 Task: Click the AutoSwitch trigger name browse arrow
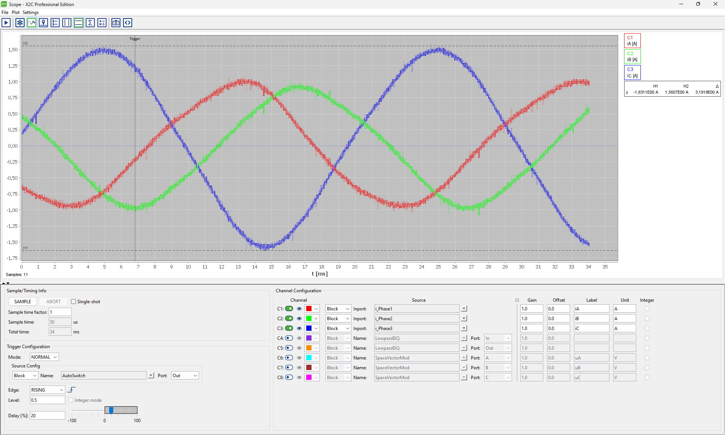coord(151,376)
